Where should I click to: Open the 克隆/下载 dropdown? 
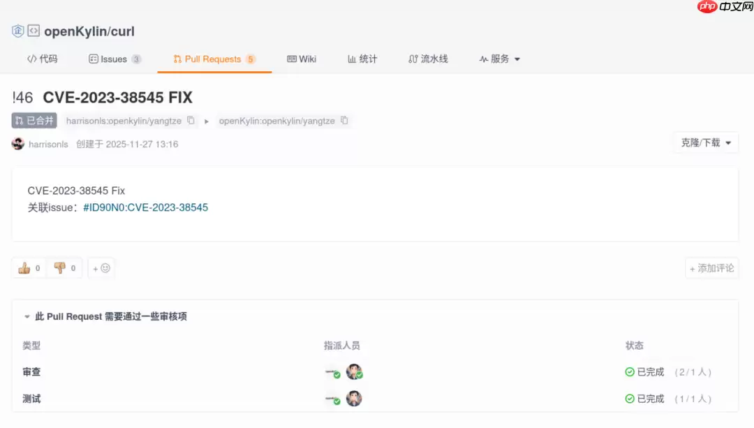706,143
